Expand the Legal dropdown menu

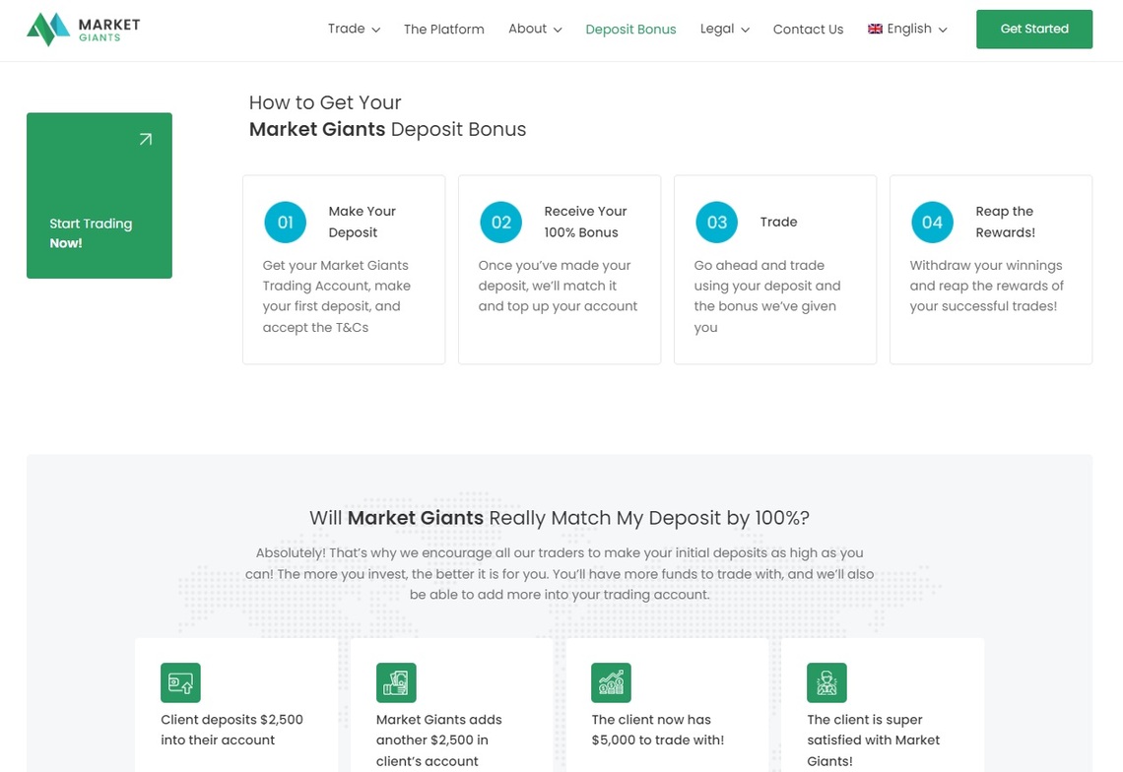725,29
